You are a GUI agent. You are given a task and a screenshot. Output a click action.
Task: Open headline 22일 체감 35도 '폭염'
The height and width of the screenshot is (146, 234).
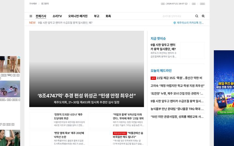pyautogui.click(x=179, y=78)
